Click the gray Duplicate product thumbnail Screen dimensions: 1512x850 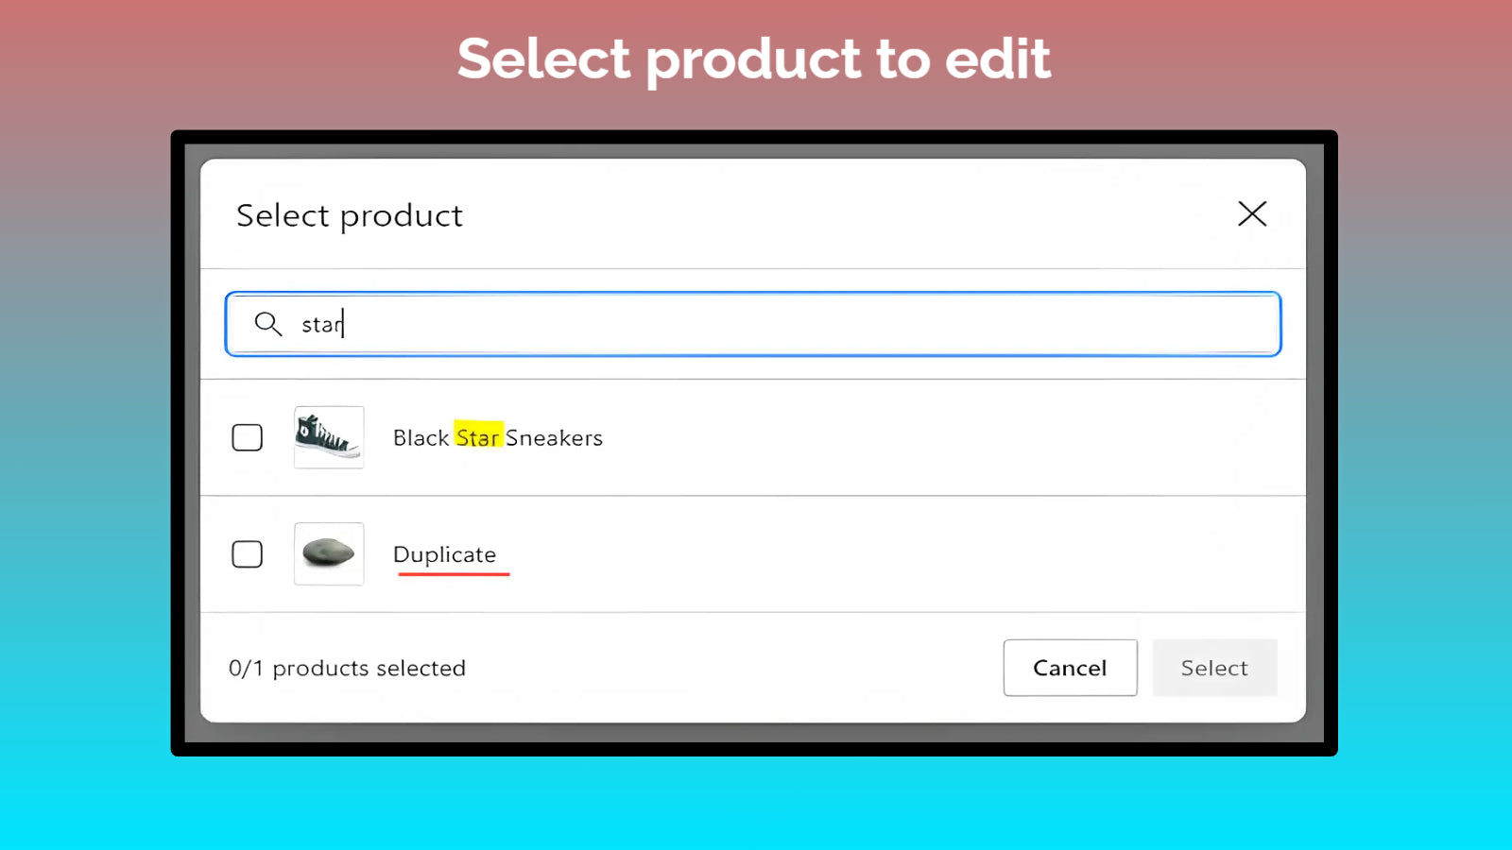pos(329,554)
